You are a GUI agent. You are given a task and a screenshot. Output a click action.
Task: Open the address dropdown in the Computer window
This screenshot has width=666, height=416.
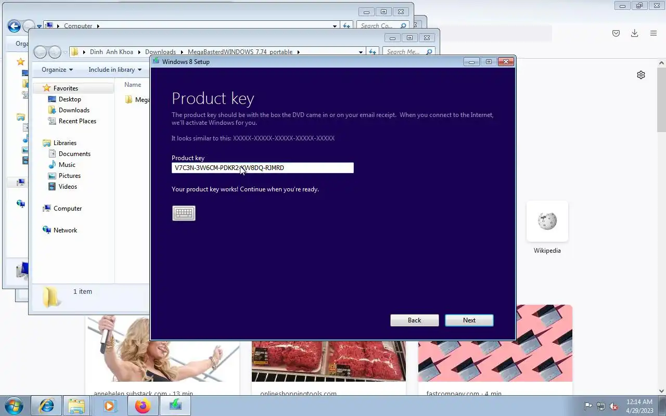click(335, 25)
